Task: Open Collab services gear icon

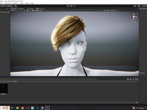Action: point(135,6)
